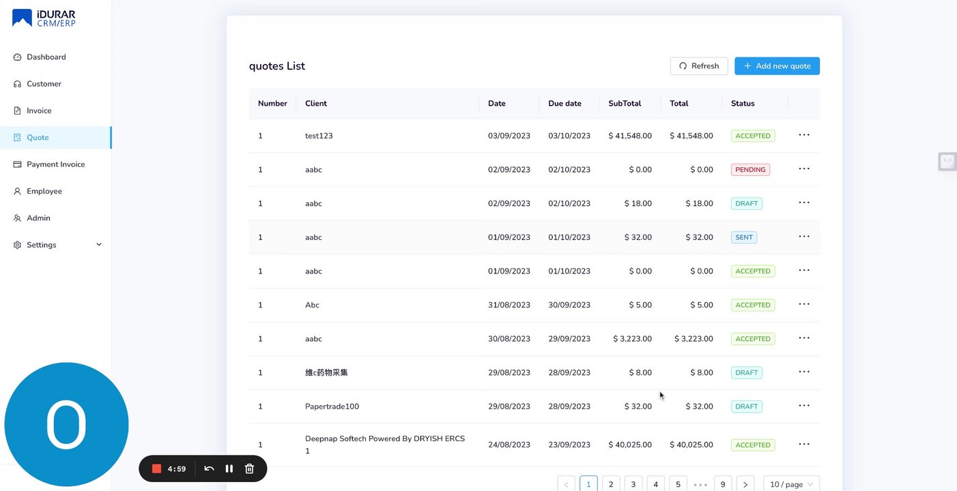Click the Invoice document icon
957x491 pixels.
[x=18, y=110]
